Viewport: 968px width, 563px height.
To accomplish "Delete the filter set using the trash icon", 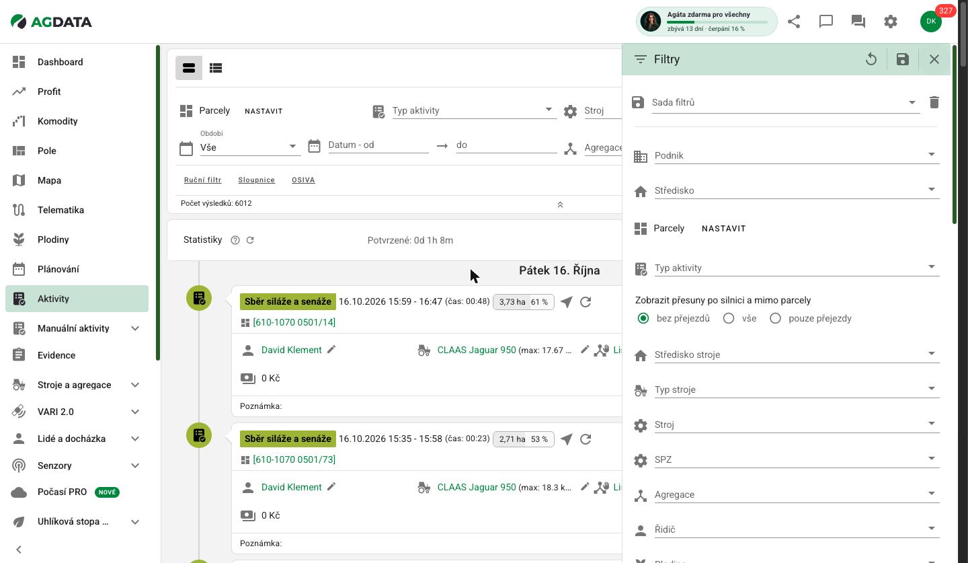I will [x=934, y=102].
